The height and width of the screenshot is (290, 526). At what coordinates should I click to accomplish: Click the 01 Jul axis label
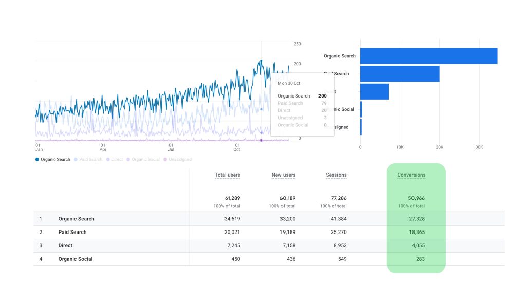click(171, 147)
